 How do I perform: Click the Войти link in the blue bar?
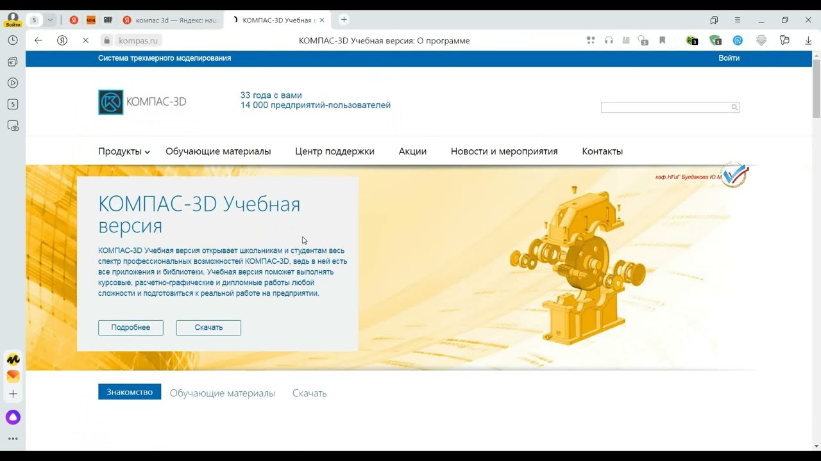pos(729,58)
